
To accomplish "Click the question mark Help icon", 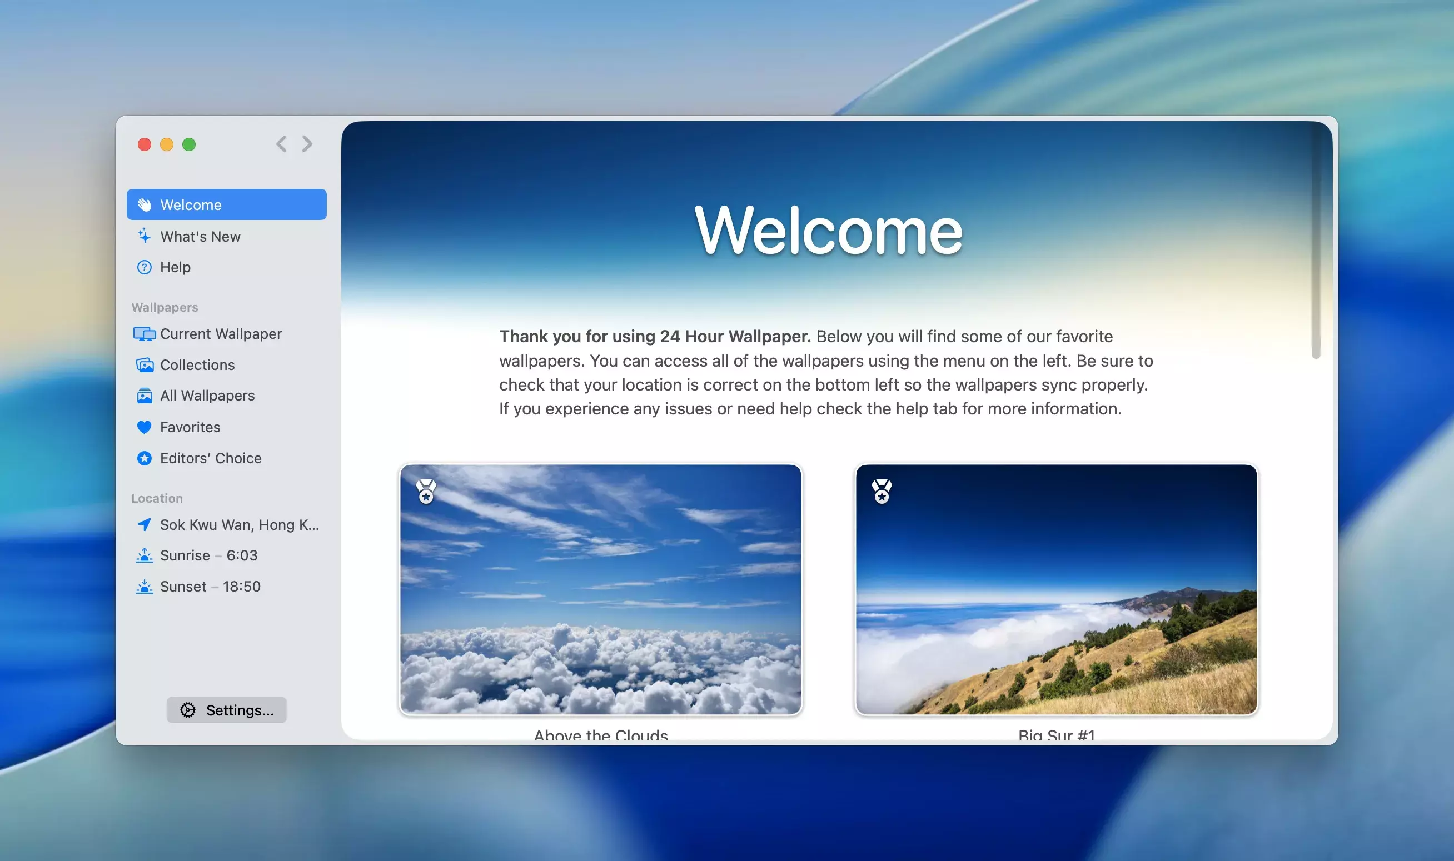I will click(x=144, y=267).
